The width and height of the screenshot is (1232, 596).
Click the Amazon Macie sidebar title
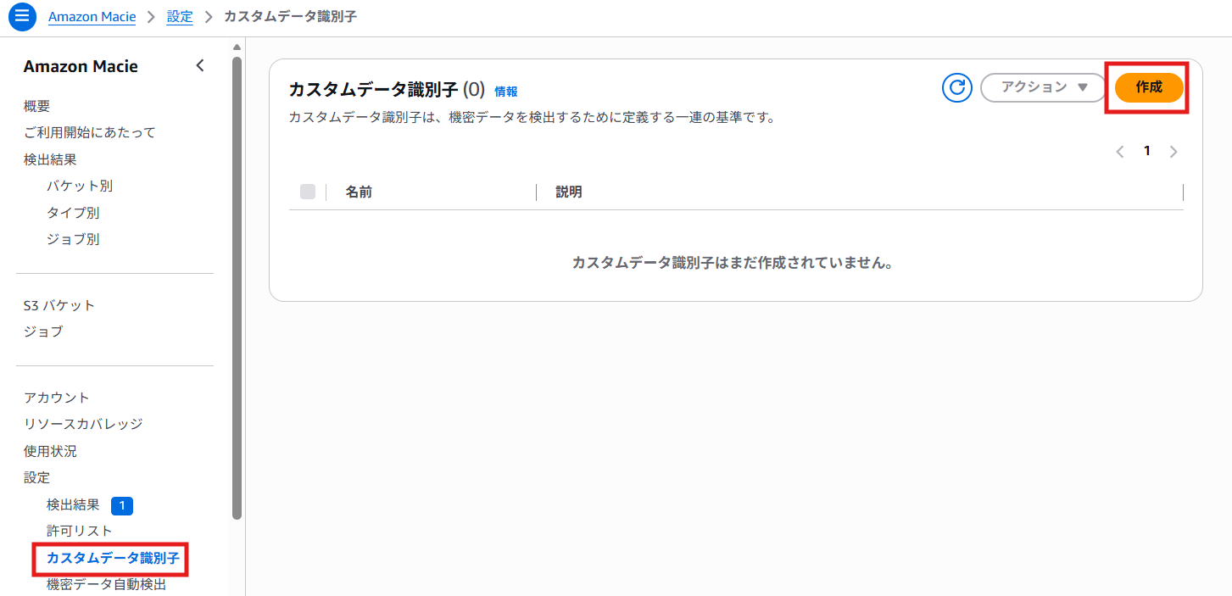click(x=81, y=66)
